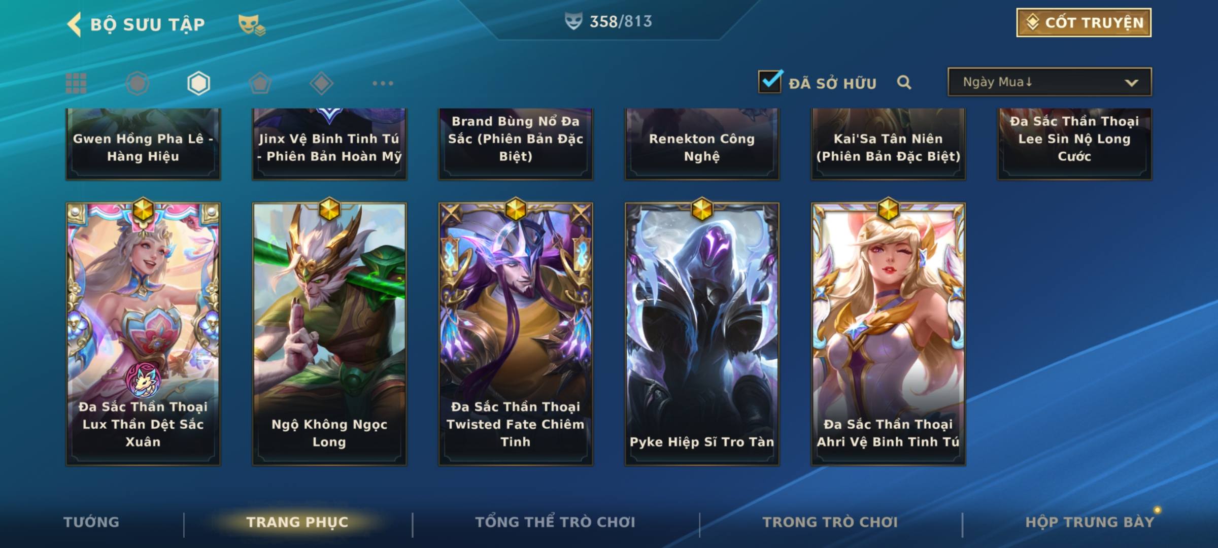This screenshot has height=548, width=1218.
Task: Open the Hộp Trưng Bày tab
Action: 1090,522
